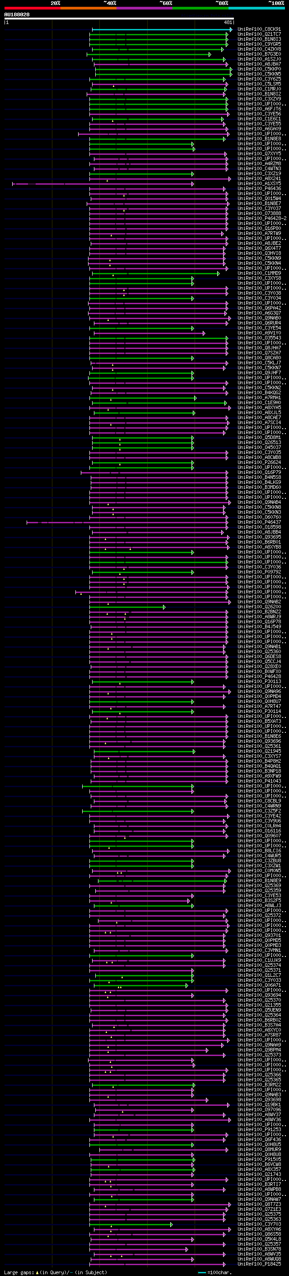Viewport: 289px width, 1276px height.
Task: Select label UniRef100_Q6RUR4
Action: [259, 323]
